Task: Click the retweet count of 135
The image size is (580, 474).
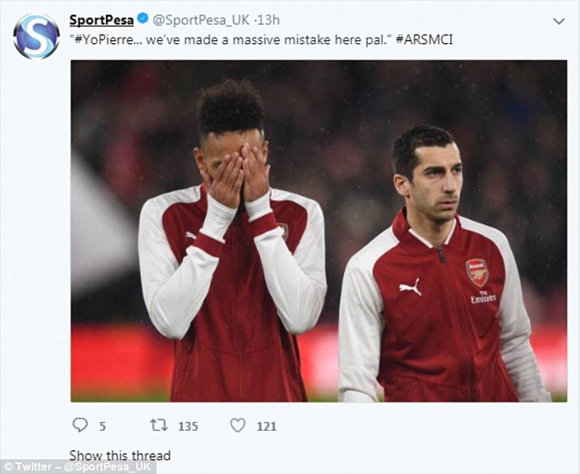Action: pos(188,426)
